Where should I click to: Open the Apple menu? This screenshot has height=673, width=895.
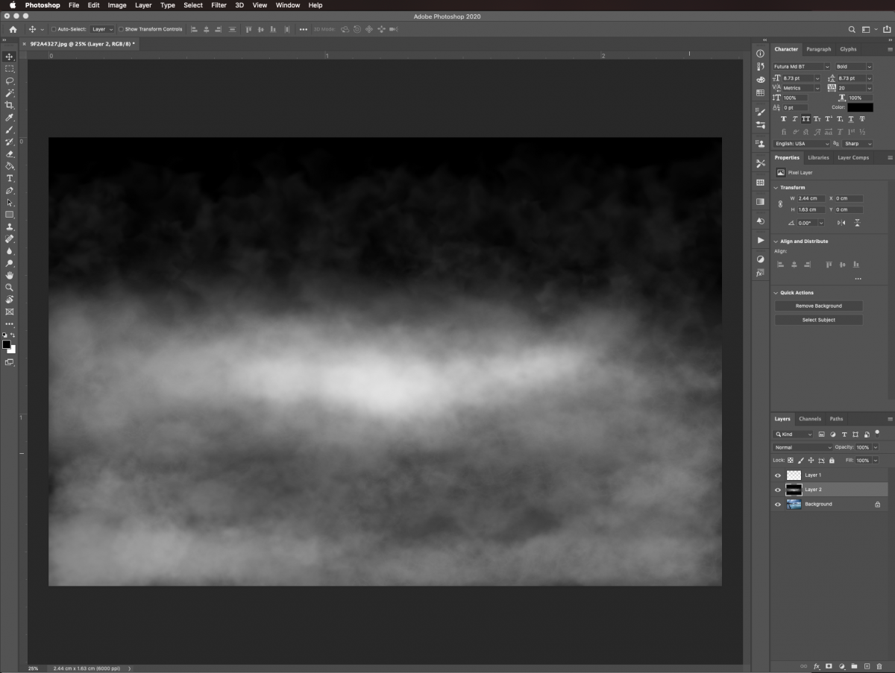click(13, 5)
